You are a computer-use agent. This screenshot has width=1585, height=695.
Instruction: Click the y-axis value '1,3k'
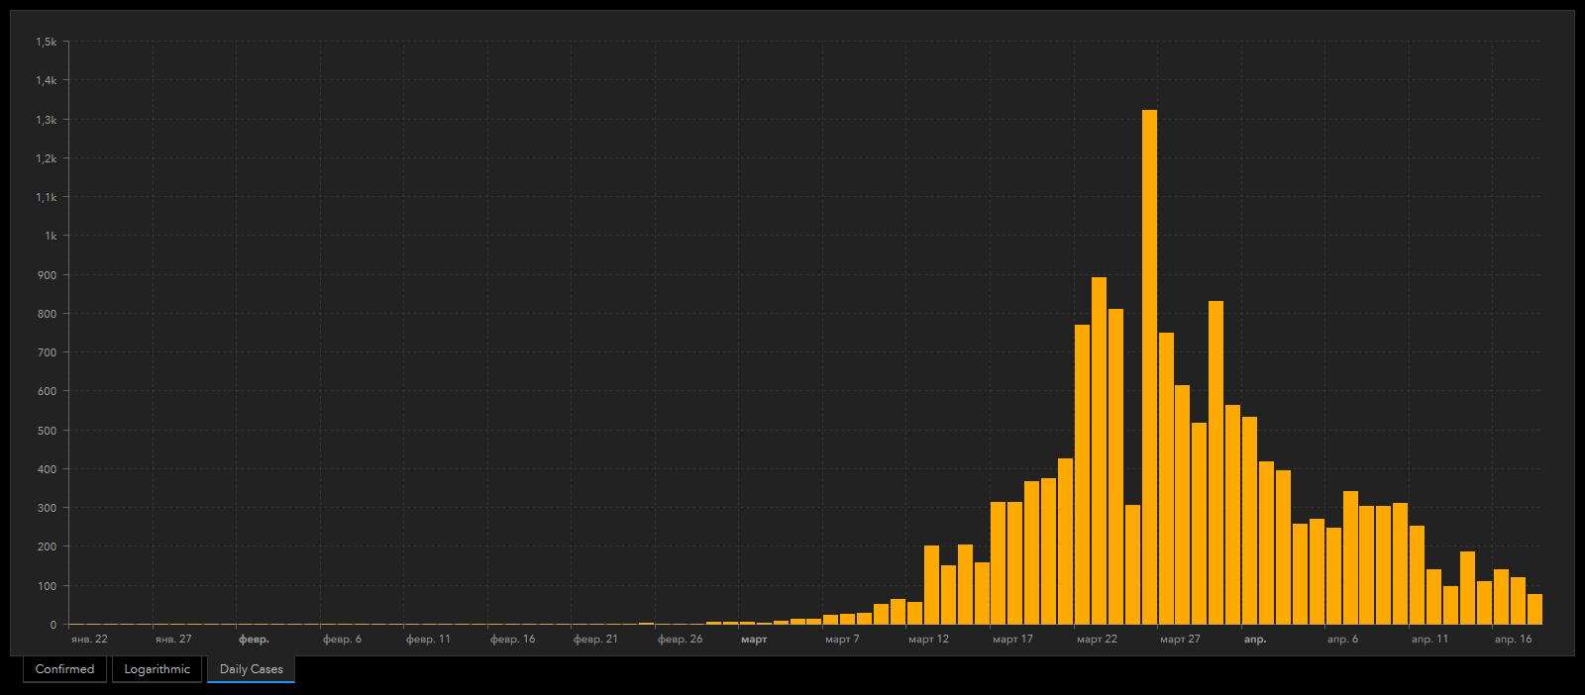click(47, 120)
